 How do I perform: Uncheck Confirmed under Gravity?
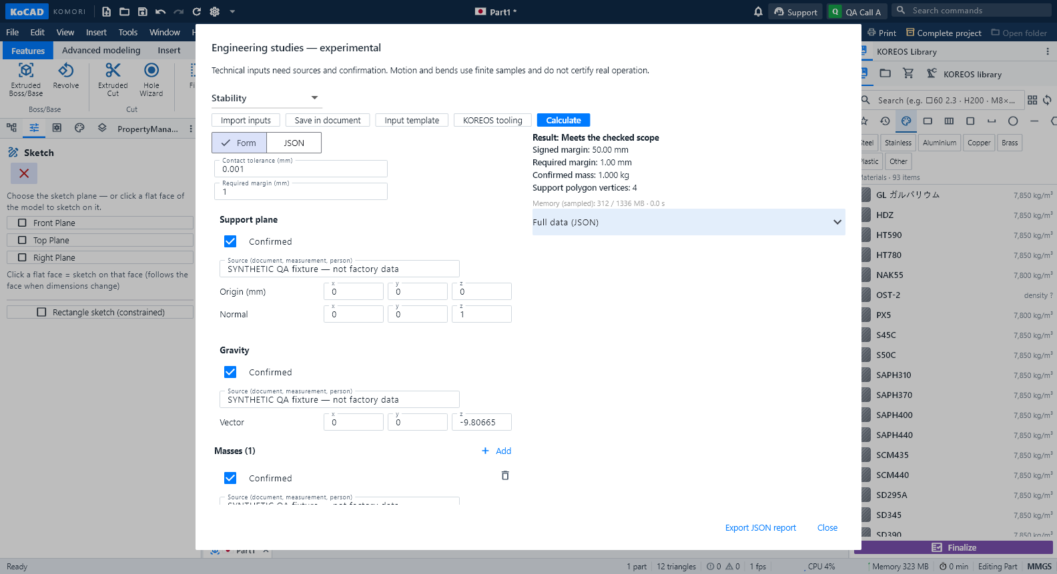click(230, 372)
